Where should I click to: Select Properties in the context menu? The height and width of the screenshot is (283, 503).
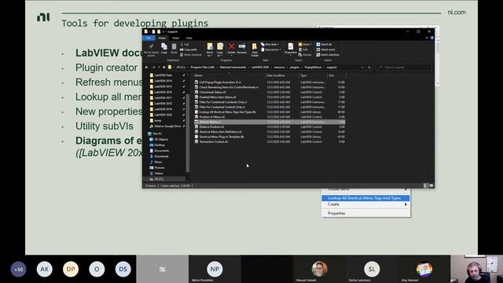[x=365, y=213]
